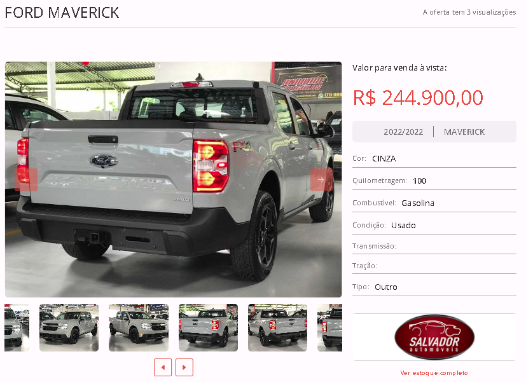Click the thumbnail carousel left arrow button
The height and width of the screenshot is (382, 526).
(163, 367)
